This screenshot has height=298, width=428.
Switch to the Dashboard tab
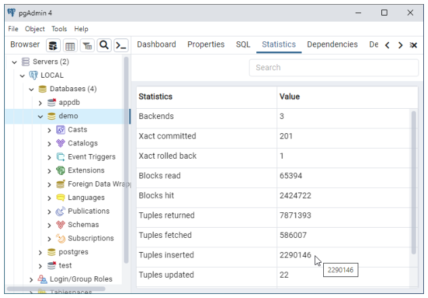[156, 45]
